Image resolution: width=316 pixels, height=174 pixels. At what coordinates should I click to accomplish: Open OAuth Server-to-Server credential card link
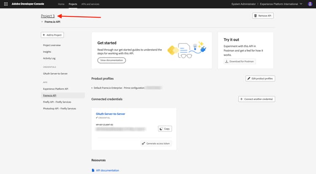click(x=110, y=114)
